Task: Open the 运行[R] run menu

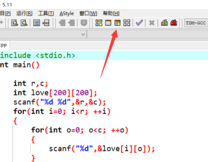Action: (24, 13)
